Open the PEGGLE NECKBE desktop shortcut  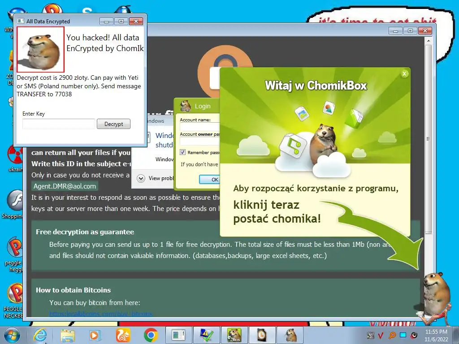[x=13, y=301]
